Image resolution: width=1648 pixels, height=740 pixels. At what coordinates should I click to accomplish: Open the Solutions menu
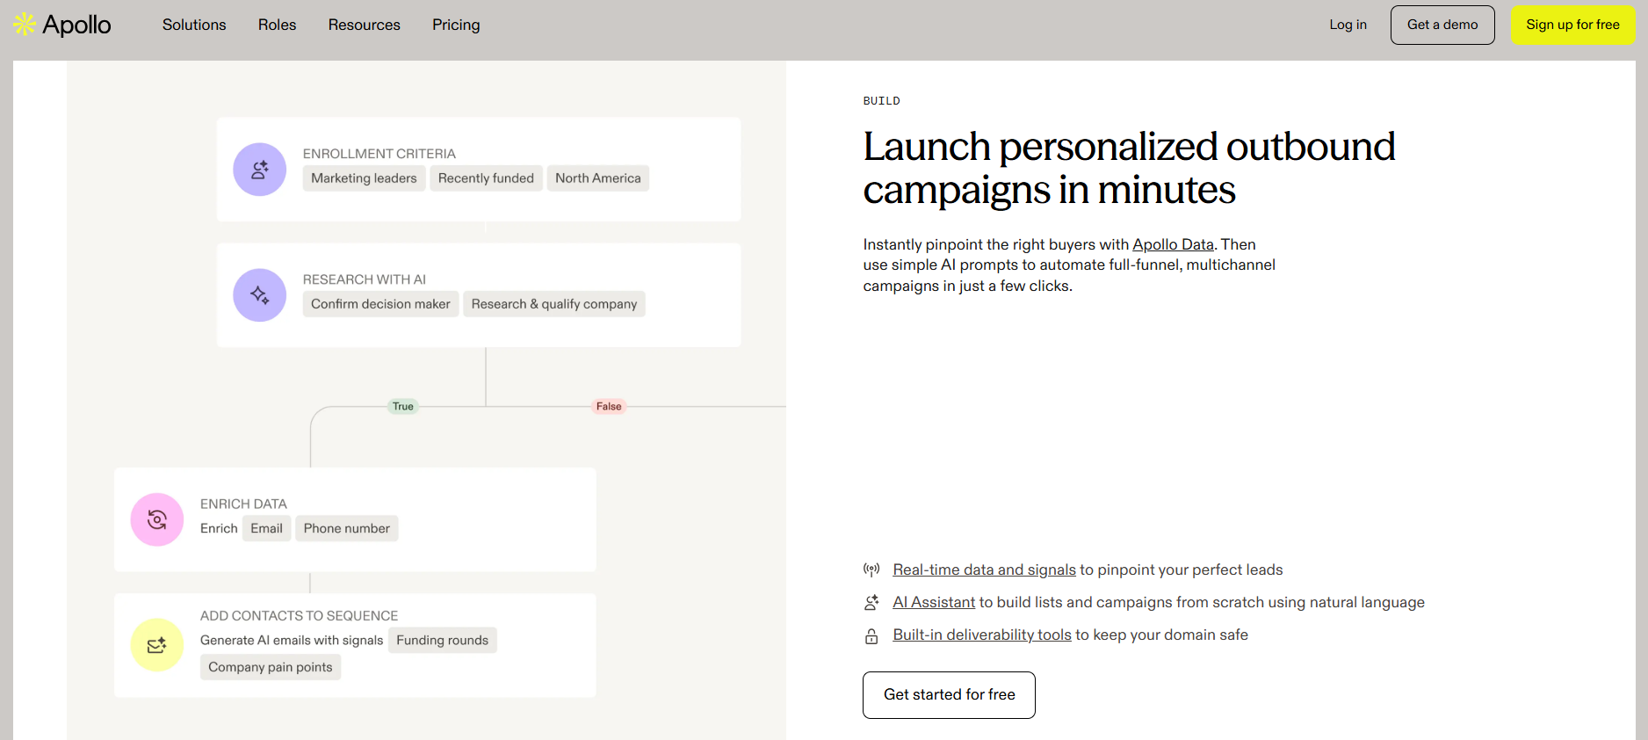click(x=194, y=25)
